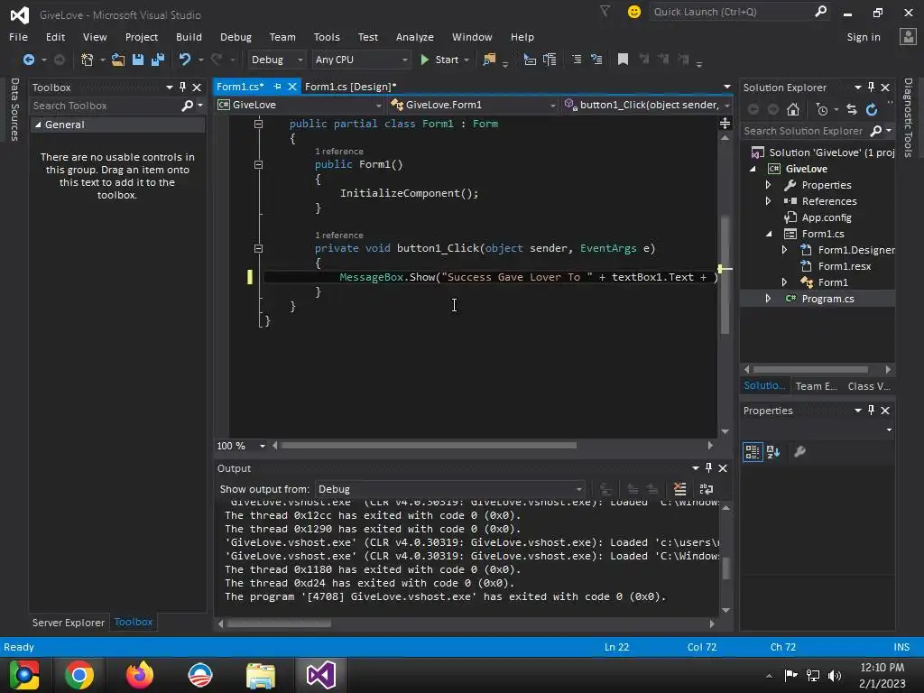Screen dimensions: 924x693
Task: Open Chrome from the taskbar
Action: (x=79, y=675)
